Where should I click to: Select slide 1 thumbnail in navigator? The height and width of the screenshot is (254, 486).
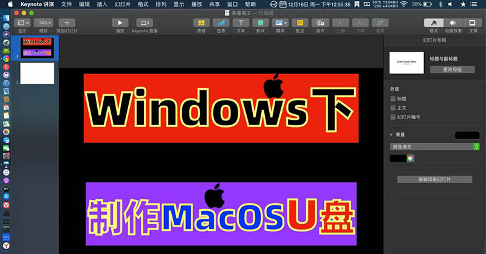tap(37, 48)
